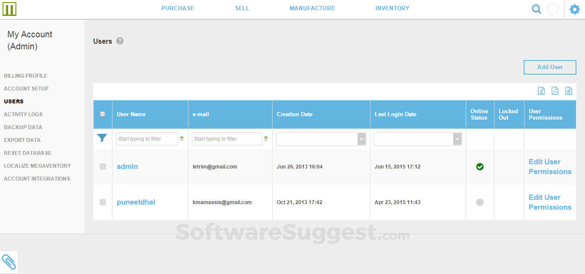Open the INVENTORY menu
This screenshot has width=585, height=274.
[392, 8]
